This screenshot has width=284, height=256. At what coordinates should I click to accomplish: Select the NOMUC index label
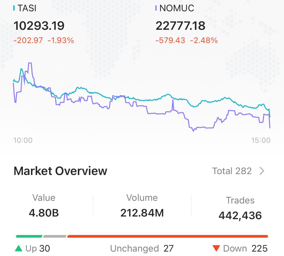177,8
